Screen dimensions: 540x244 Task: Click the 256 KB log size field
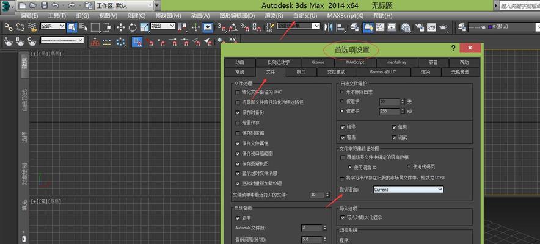(x=389, y=112)
